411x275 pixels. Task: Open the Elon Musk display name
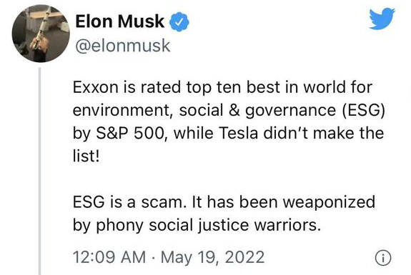(x=120, y=21)
